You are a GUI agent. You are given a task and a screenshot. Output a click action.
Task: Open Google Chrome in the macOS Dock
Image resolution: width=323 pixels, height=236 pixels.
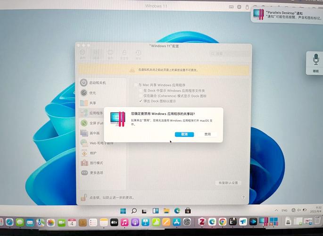[x=223, y=222]
